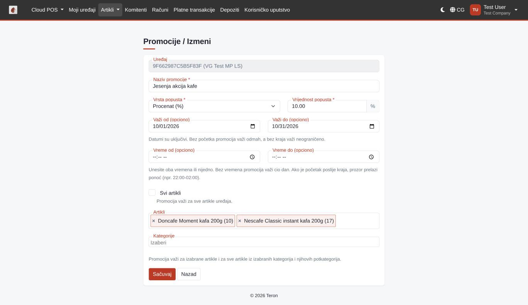Click the disabled Uređaj device field
Screen dimensions: 528x305
pos(264,66)
